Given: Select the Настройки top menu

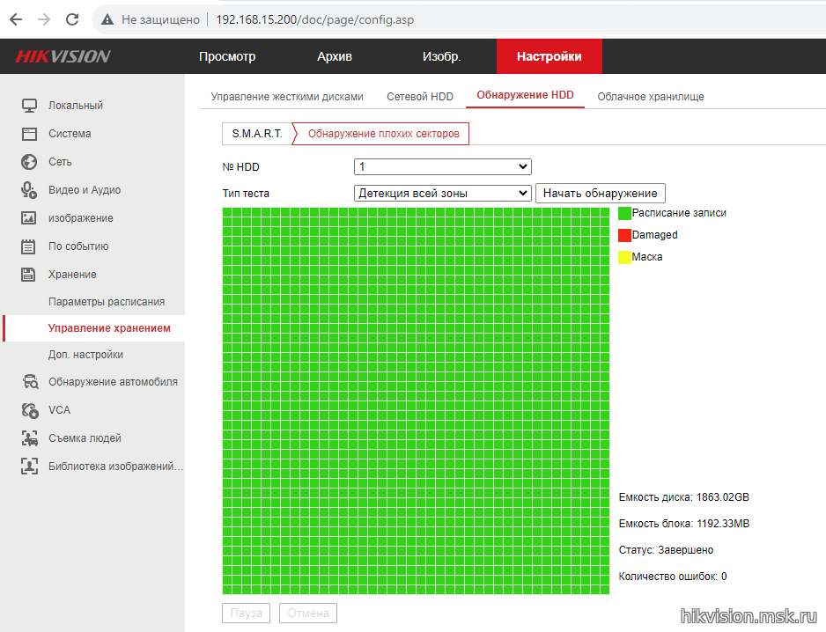Looking at the screenshot, I should tap(549, 56).
